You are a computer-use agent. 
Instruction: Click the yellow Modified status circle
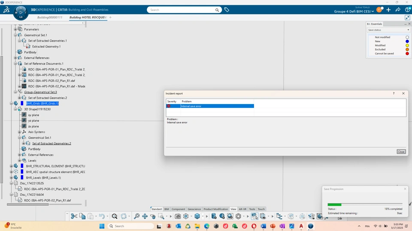[x=407, y=45]
